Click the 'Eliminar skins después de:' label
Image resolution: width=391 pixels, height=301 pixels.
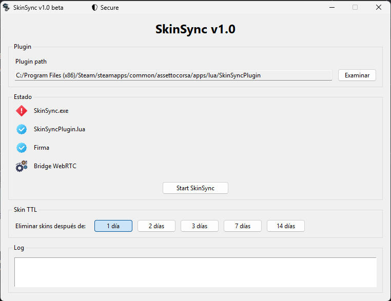(50, 226)
